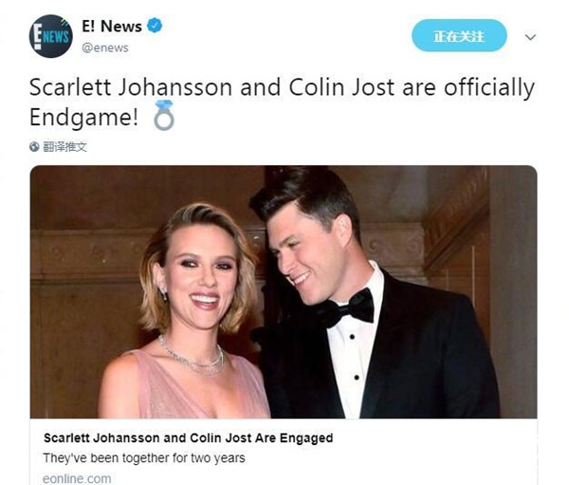Open the engagement article card photo
Image resolution: width=569 pixels, height=485 pixels.
coord(284,291)
